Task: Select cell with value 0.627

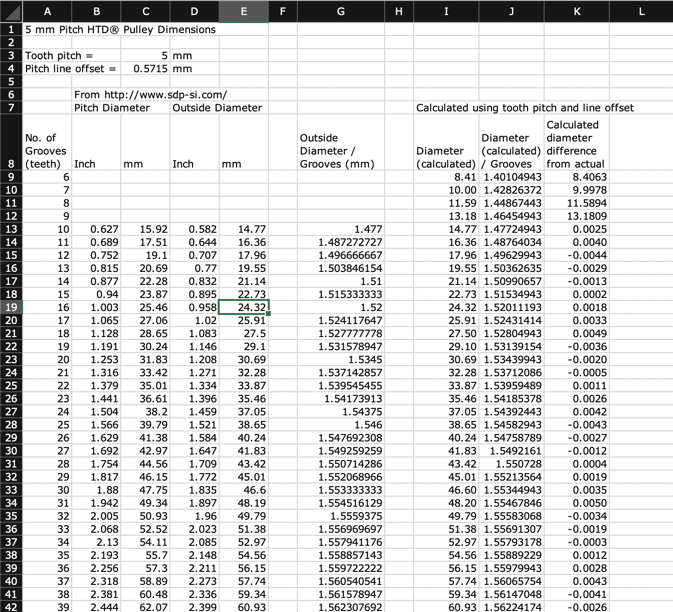Action: click(x=96, y=229)
